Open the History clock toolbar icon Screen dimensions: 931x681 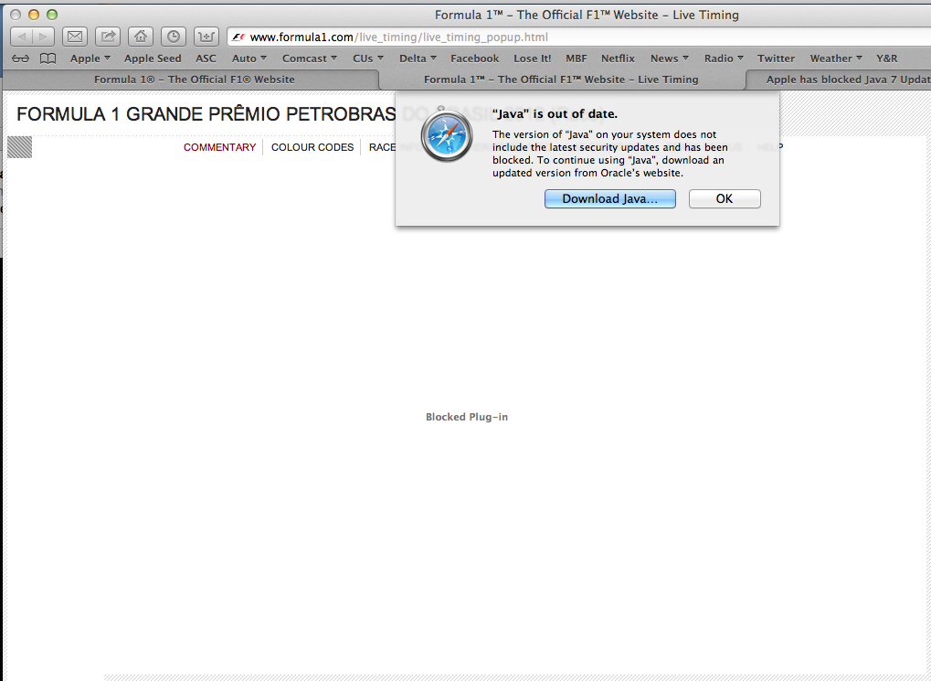point(174,37)
